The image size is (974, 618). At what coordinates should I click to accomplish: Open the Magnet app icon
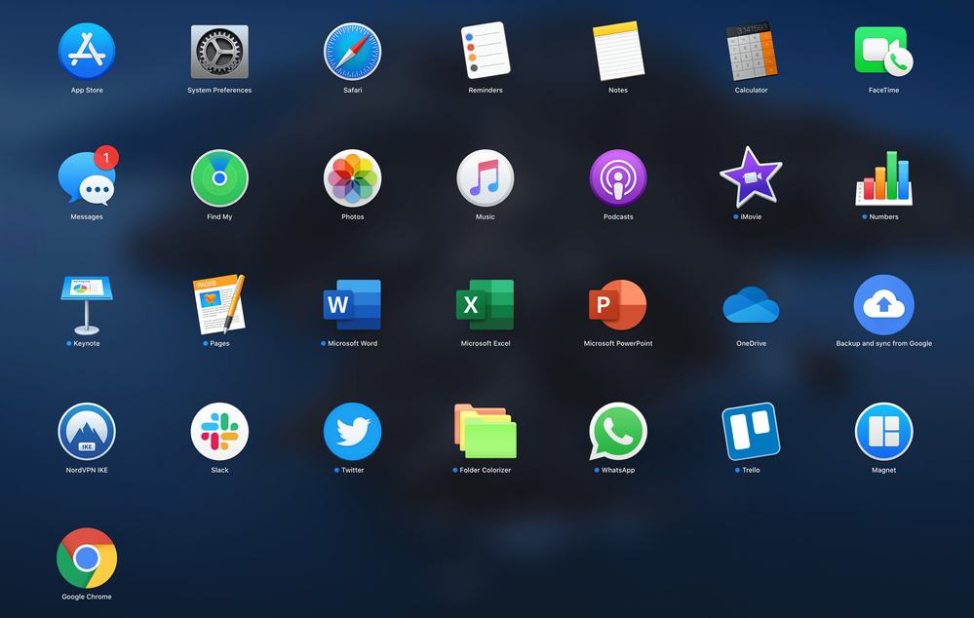(883, 432)
